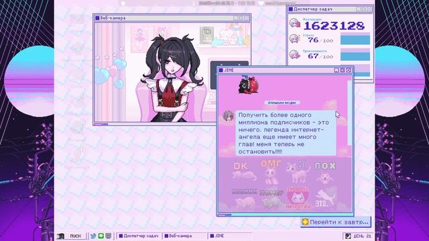The height and width of the screenshot is (241, 429).
Task: Click the affection value 67/100
Action: click(320, 56)
